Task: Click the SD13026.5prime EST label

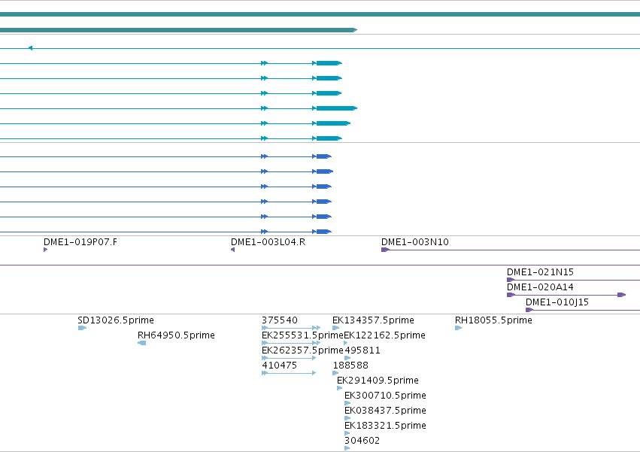Action: [116, 320]
